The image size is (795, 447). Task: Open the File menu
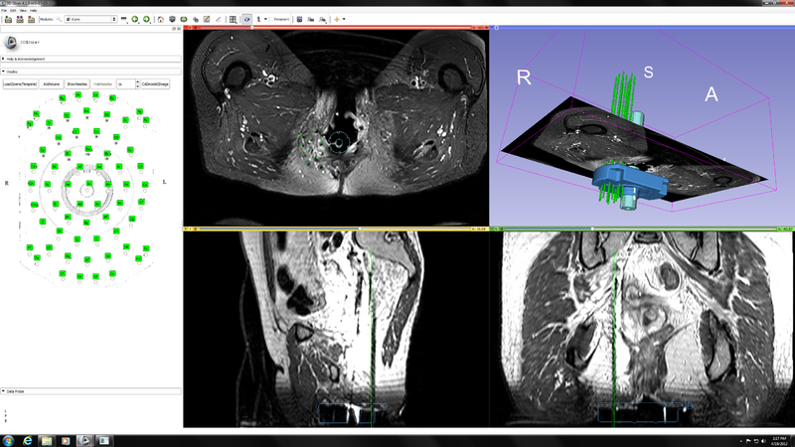click(4, 11)
